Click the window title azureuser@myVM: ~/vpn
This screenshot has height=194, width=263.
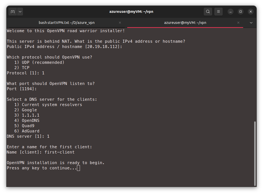pyautogui.click(x=131, y=12)
